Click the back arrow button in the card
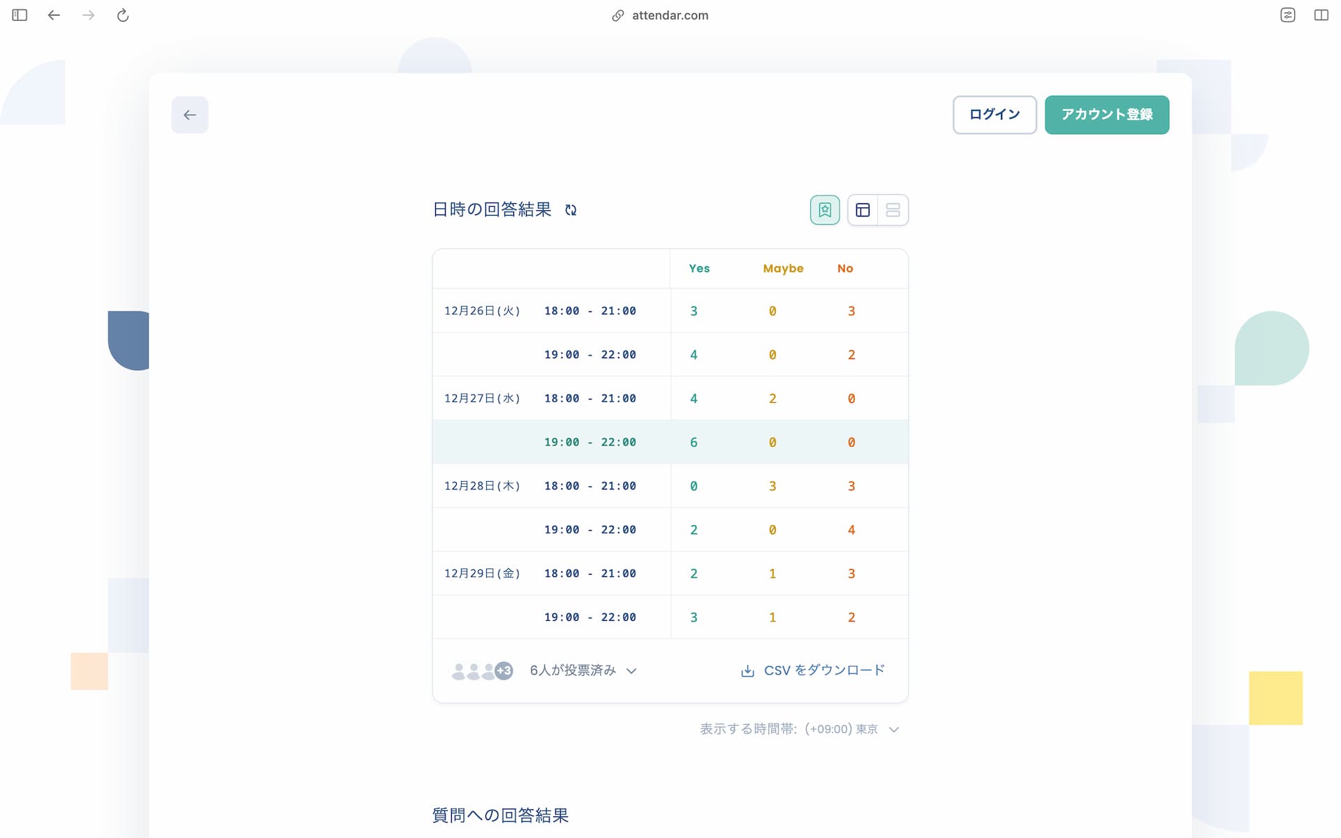Screen dimensions: 1341x838 pyautogui.click(x=189, y=115)
